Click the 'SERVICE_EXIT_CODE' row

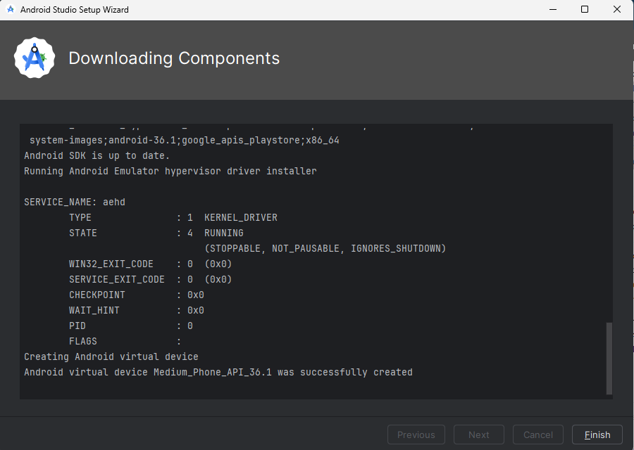pos(150,279)
